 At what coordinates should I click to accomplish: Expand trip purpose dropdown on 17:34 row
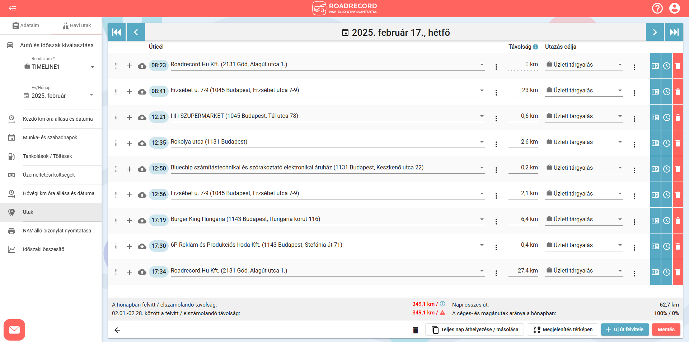tap(620, 271)
